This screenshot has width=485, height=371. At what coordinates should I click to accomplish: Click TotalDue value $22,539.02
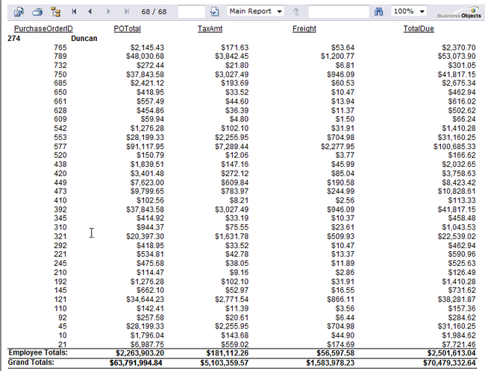(x=457, y=236)
